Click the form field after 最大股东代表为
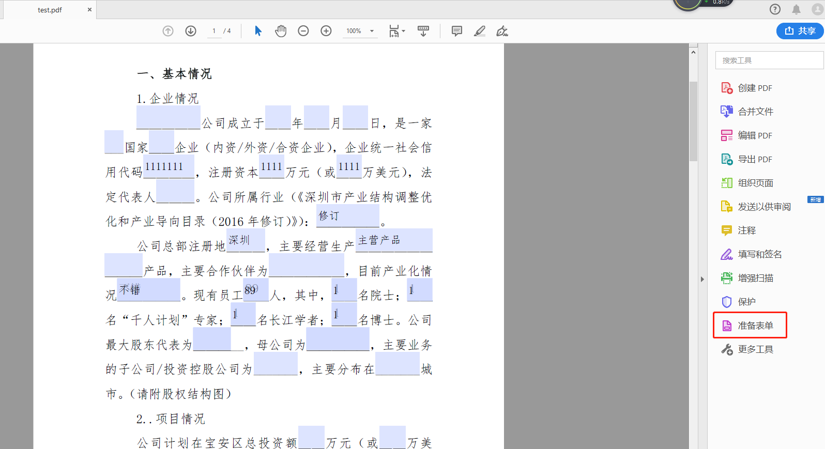 [x=211, y=339]
